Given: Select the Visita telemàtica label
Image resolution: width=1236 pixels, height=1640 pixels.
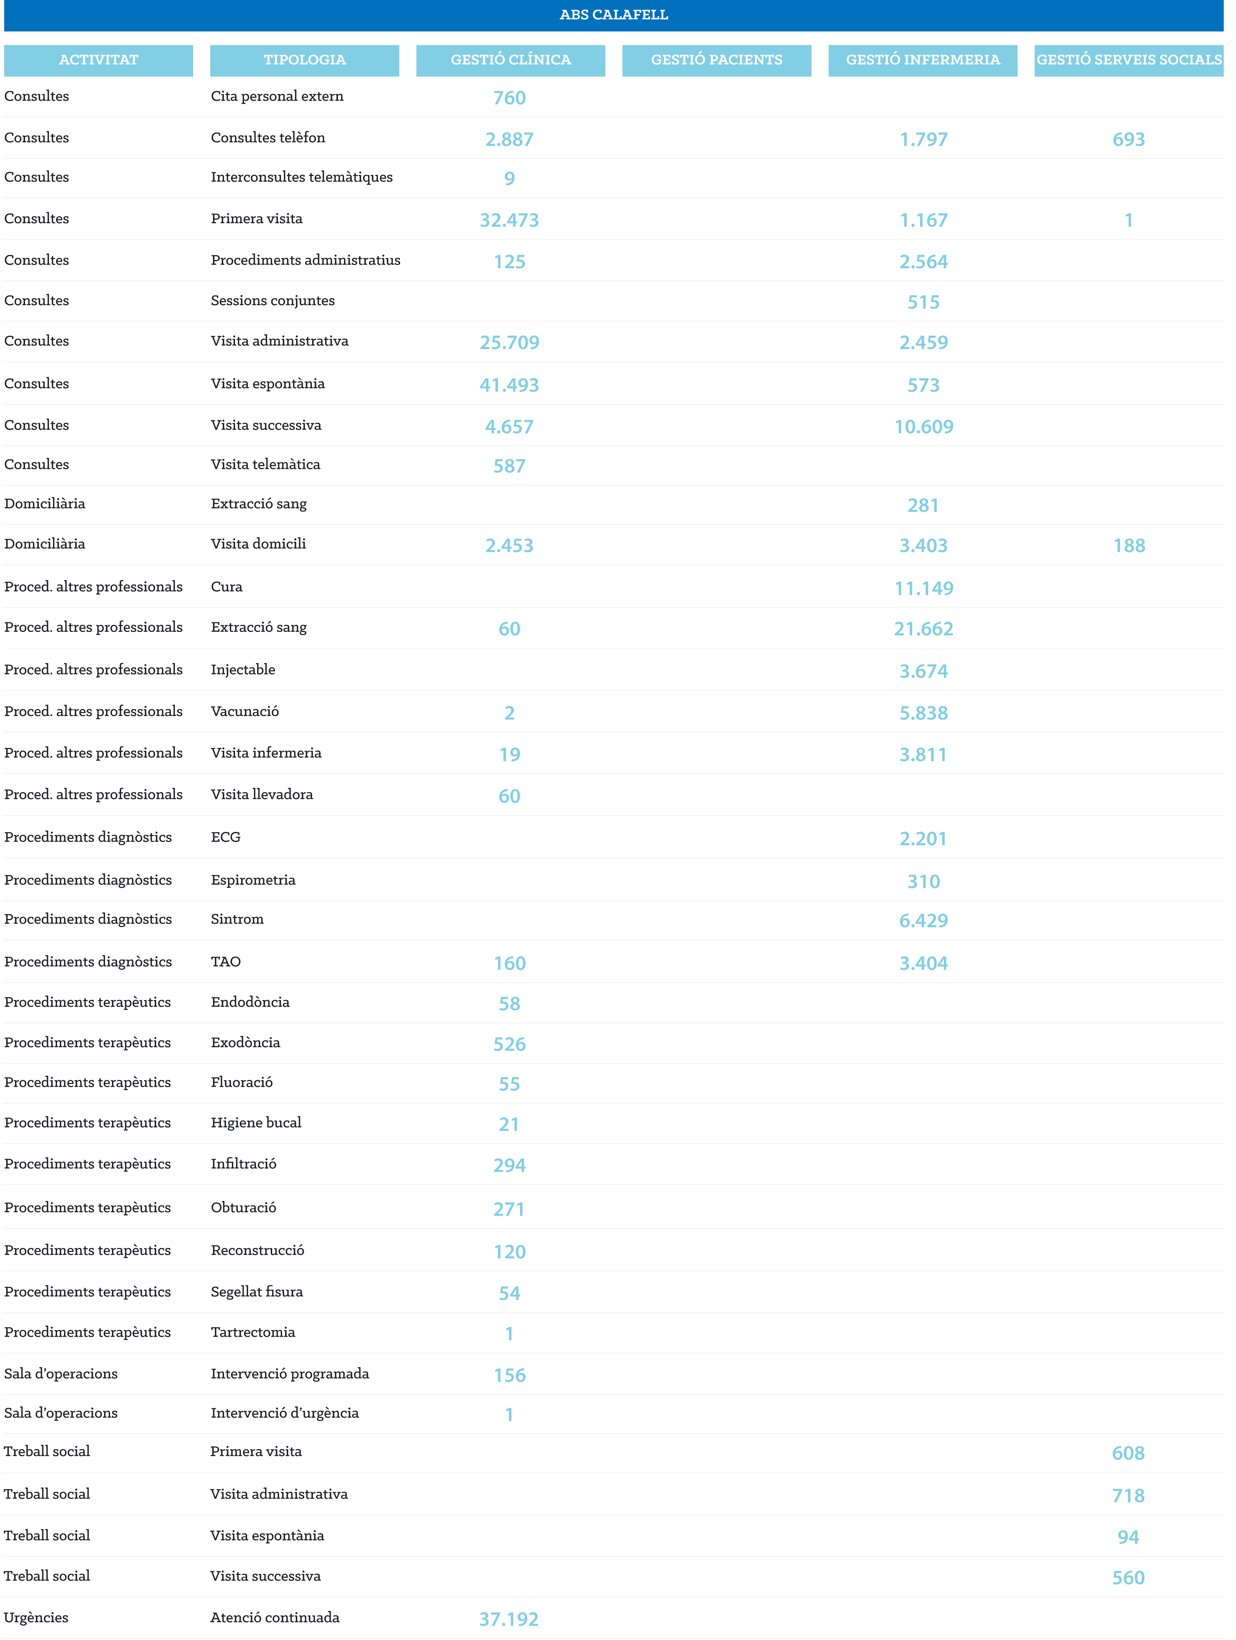Looking at the screenshot, I should coord(265,465).
